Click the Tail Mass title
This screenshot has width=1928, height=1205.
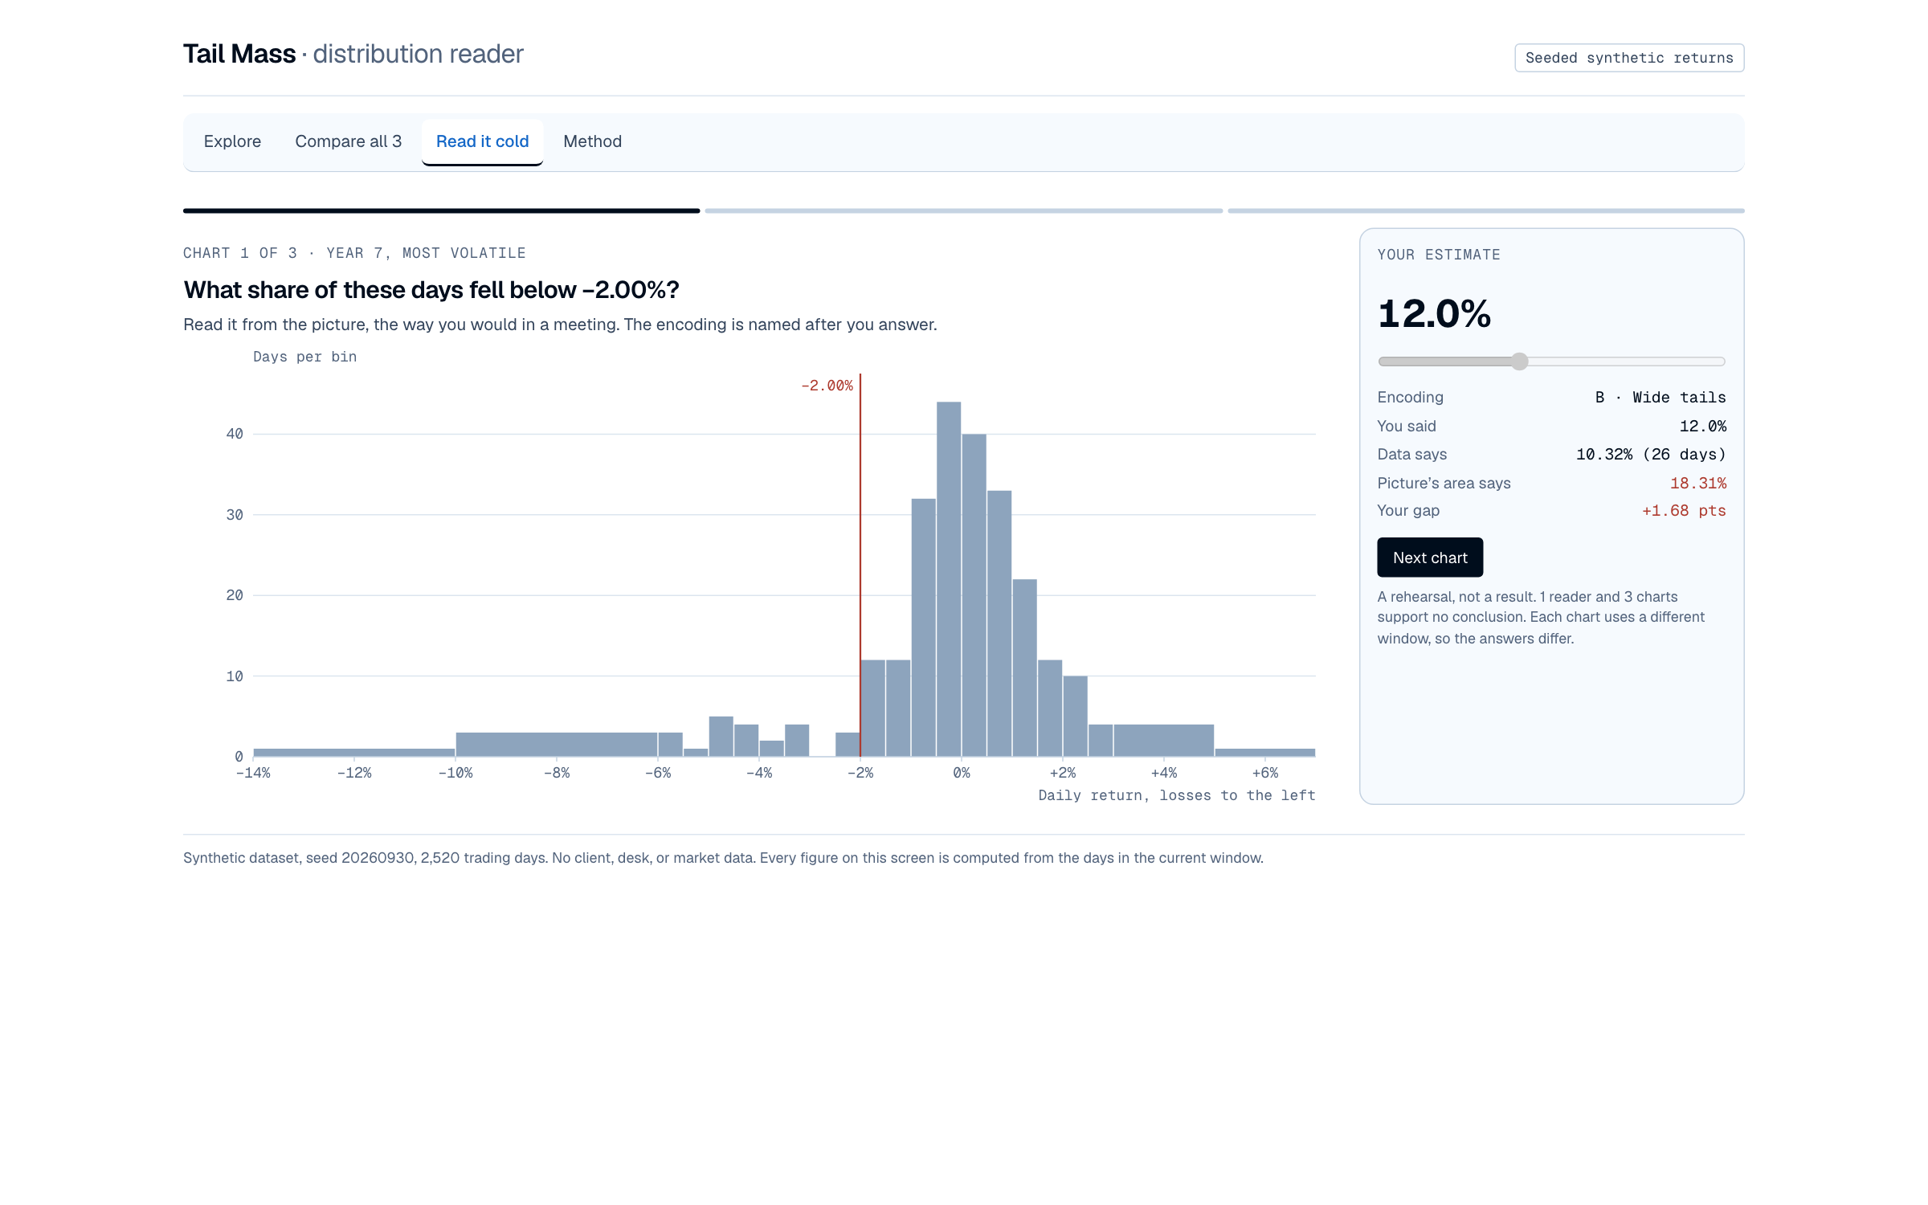pyautogui.click(x=239, y=54)
